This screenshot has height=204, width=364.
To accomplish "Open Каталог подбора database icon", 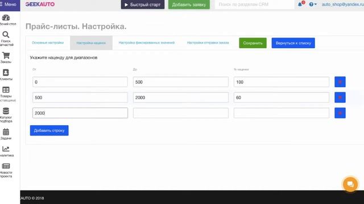I will [x=6, y=111].
